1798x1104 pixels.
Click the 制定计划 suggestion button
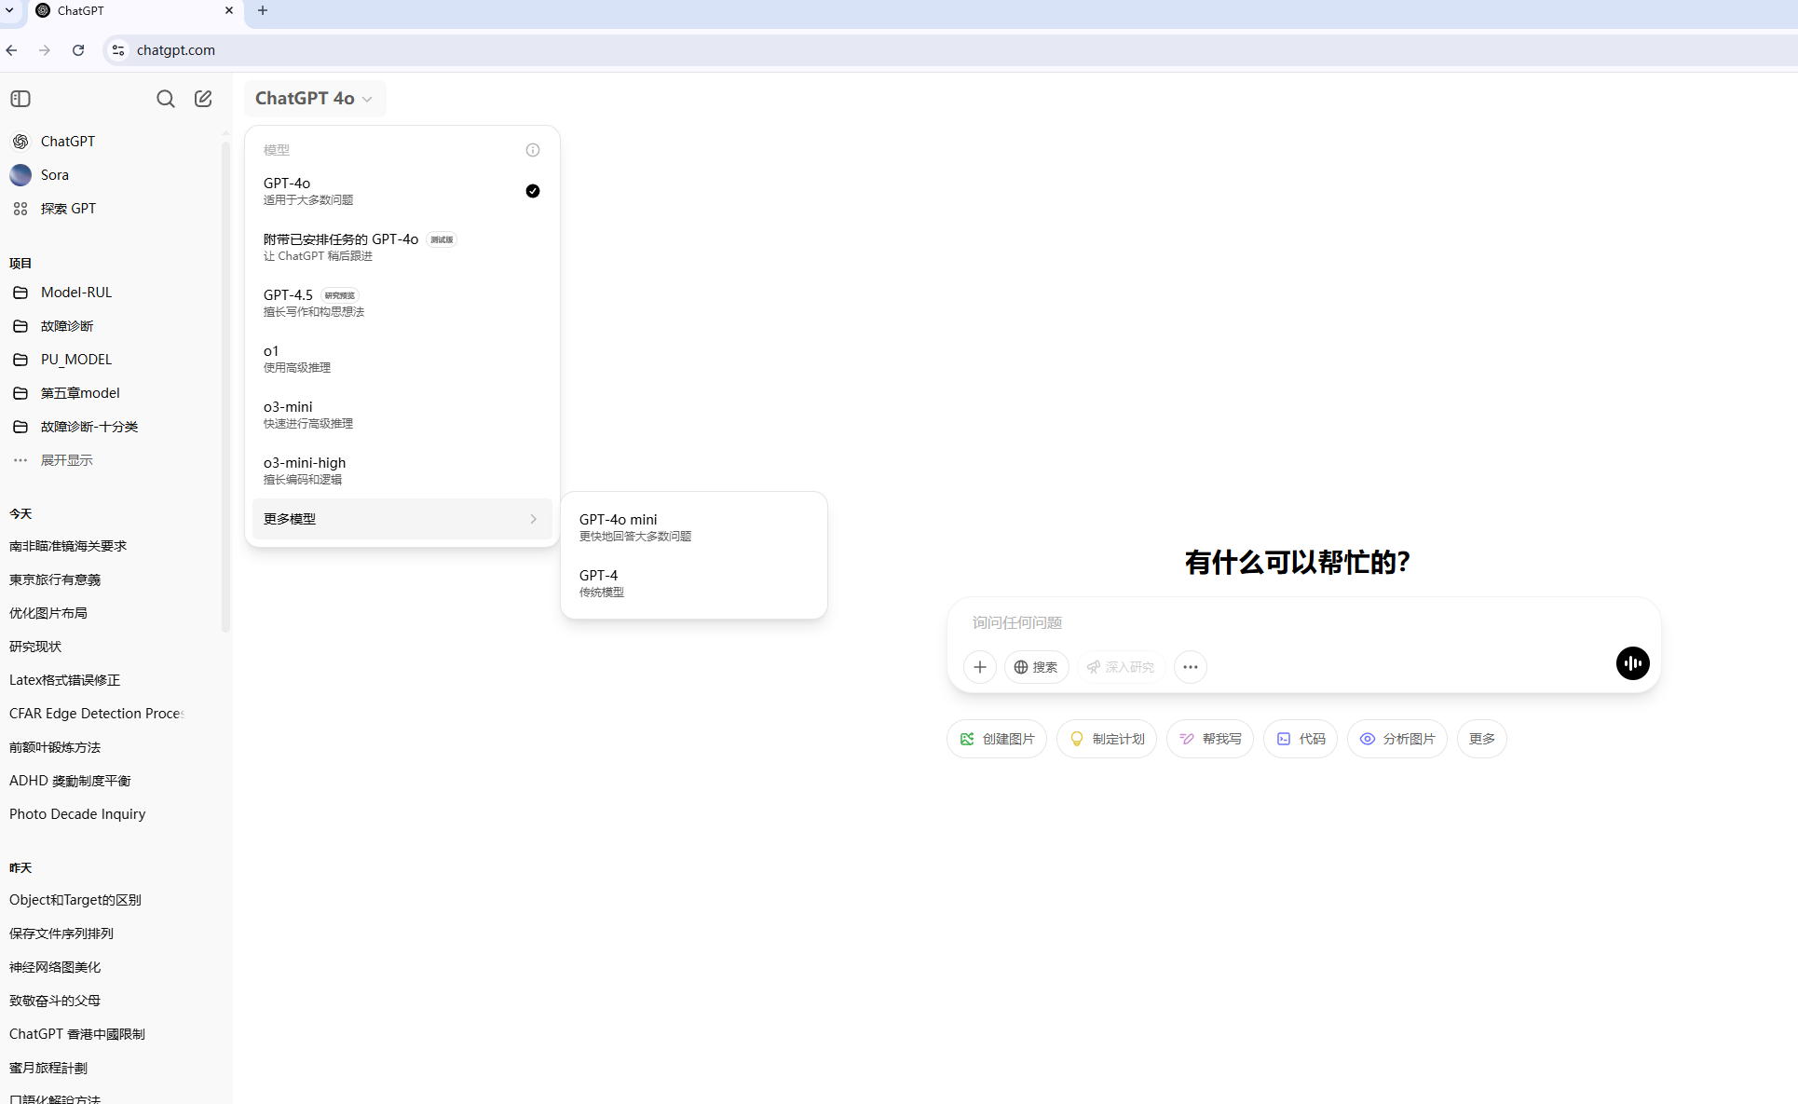click(x=1107, y=739)
